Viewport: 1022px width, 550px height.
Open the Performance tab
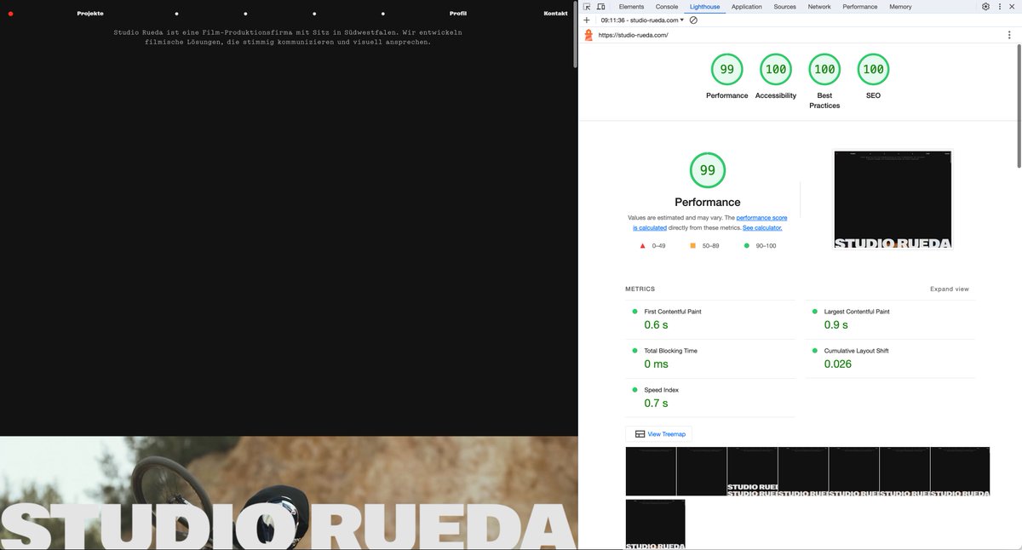[860, 7]
